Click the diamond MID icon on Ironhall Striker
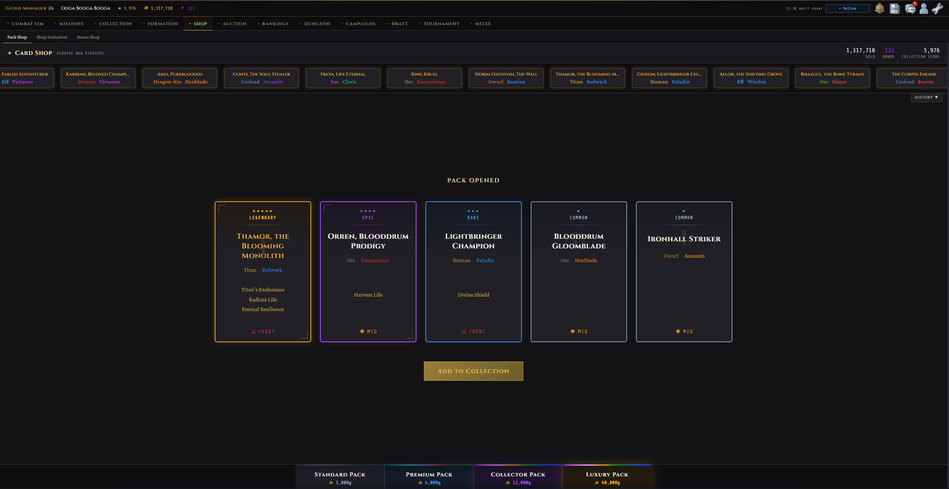 (678, 331)
